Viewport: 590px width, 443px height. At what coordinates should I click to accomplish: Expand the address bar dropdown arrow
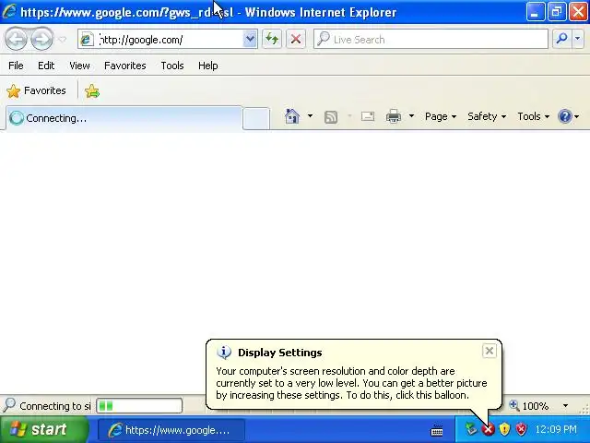pyautogui.click(x=250, y=39)
